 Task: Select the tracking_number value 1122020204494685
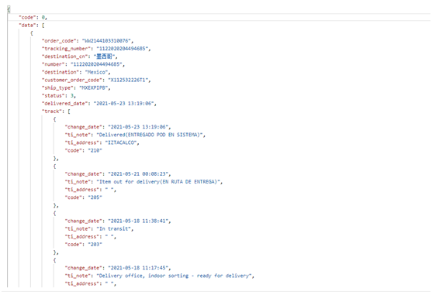click(x=123, y=48)
